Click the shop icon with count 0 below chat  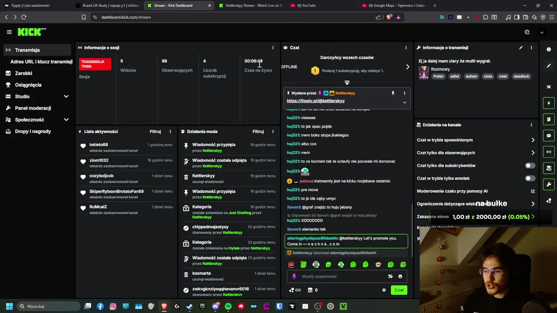pos(313,290)
